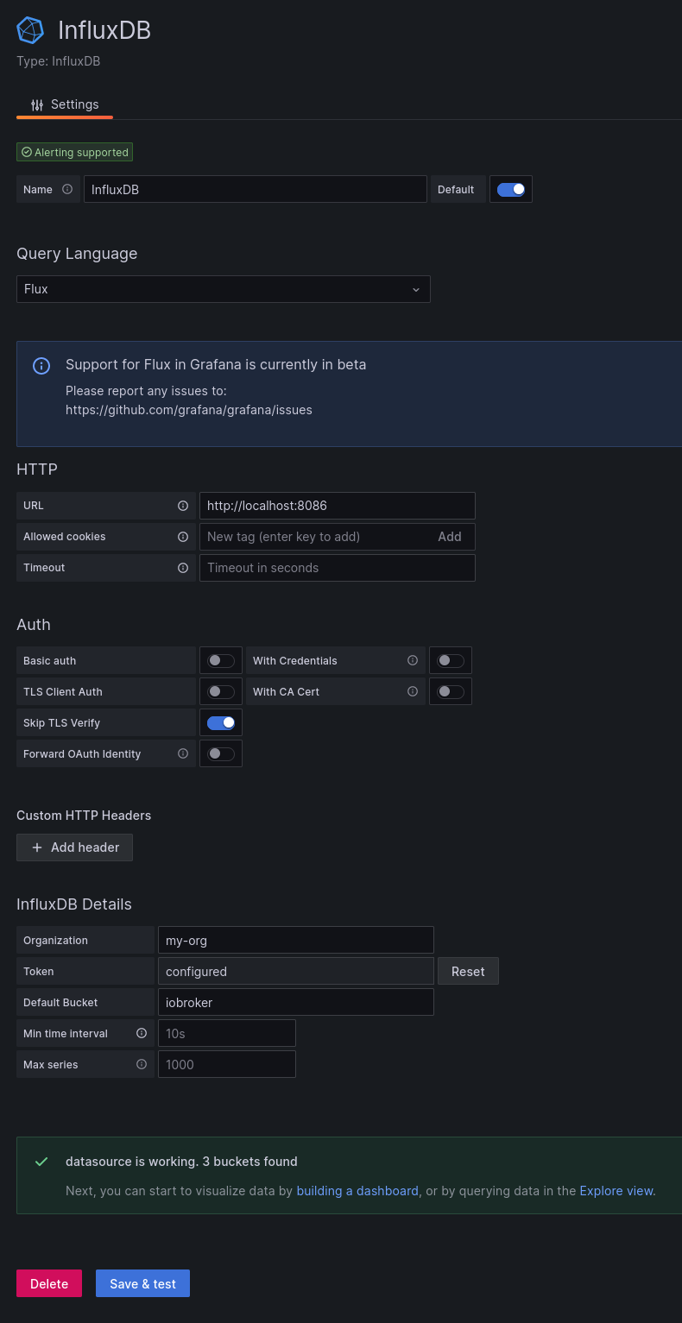Enable the With CA Cert toggle

pyautogui.click(x=451, y=691)
